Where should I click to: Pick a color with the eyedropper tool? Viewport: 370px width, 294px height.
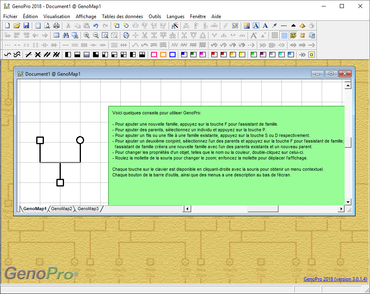(274, 25)
